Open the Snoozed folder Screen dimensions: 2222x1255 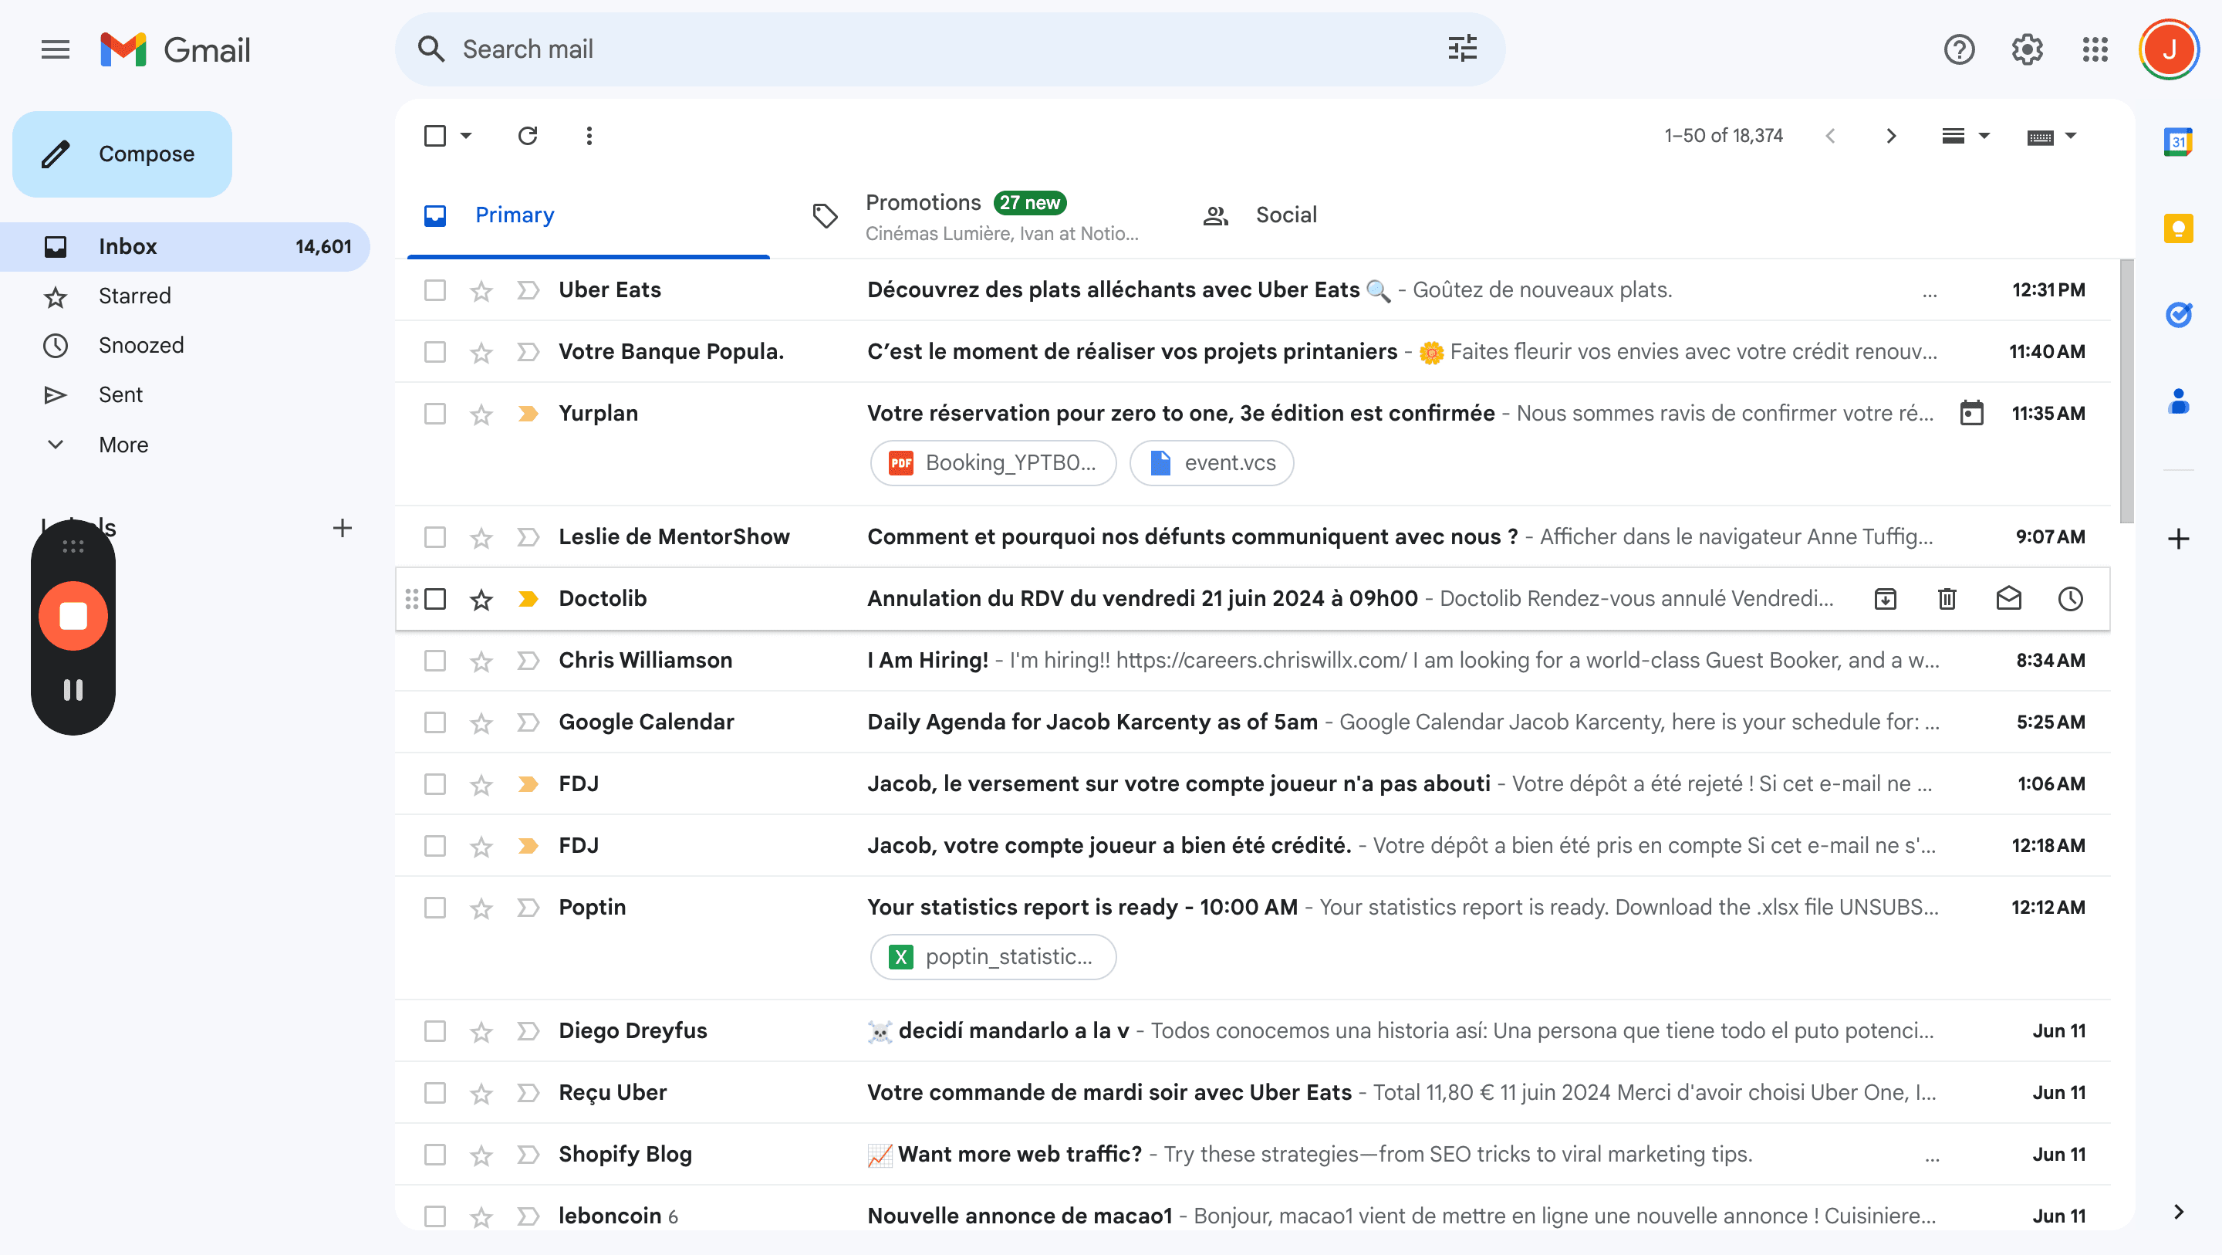(184, 345)
